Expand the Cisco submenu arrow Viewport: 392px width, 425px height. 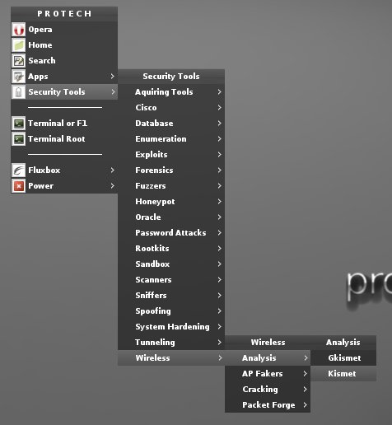[219, 107]
